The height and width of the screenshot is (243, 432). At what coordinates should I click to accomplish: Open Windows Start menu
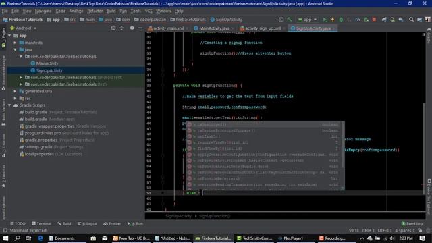click(5, 238)
